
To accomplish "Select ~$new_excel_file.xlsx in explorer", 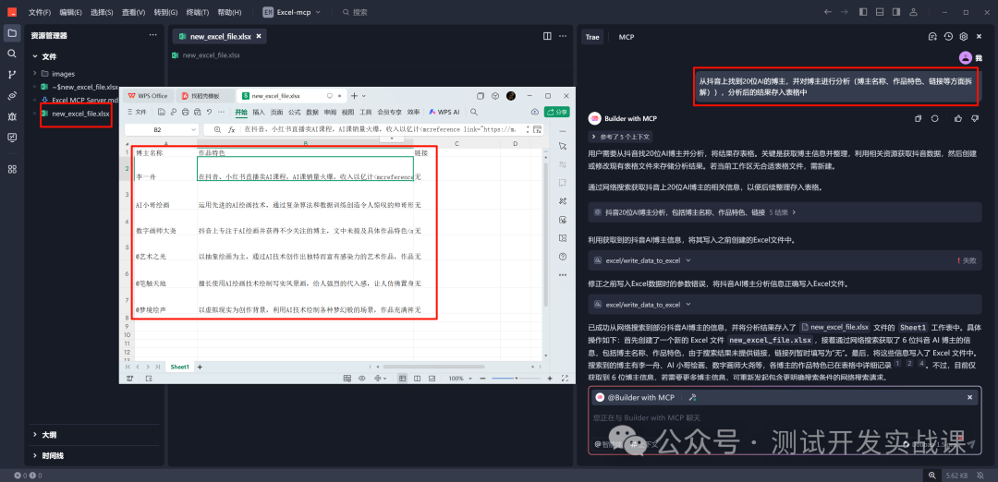I will pos(79,87).
